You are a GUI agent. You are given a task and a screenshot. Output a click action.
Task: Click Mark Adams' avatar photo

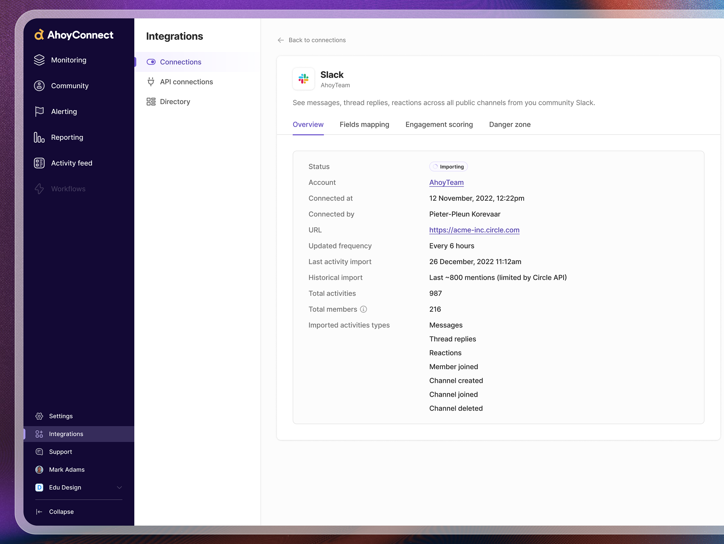(39, 470)
